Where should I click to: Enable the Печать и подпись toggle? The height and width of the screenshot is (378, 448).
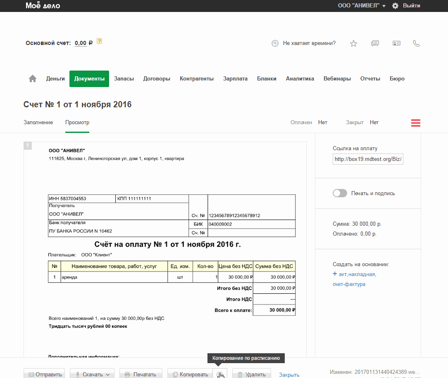[340, 193]
